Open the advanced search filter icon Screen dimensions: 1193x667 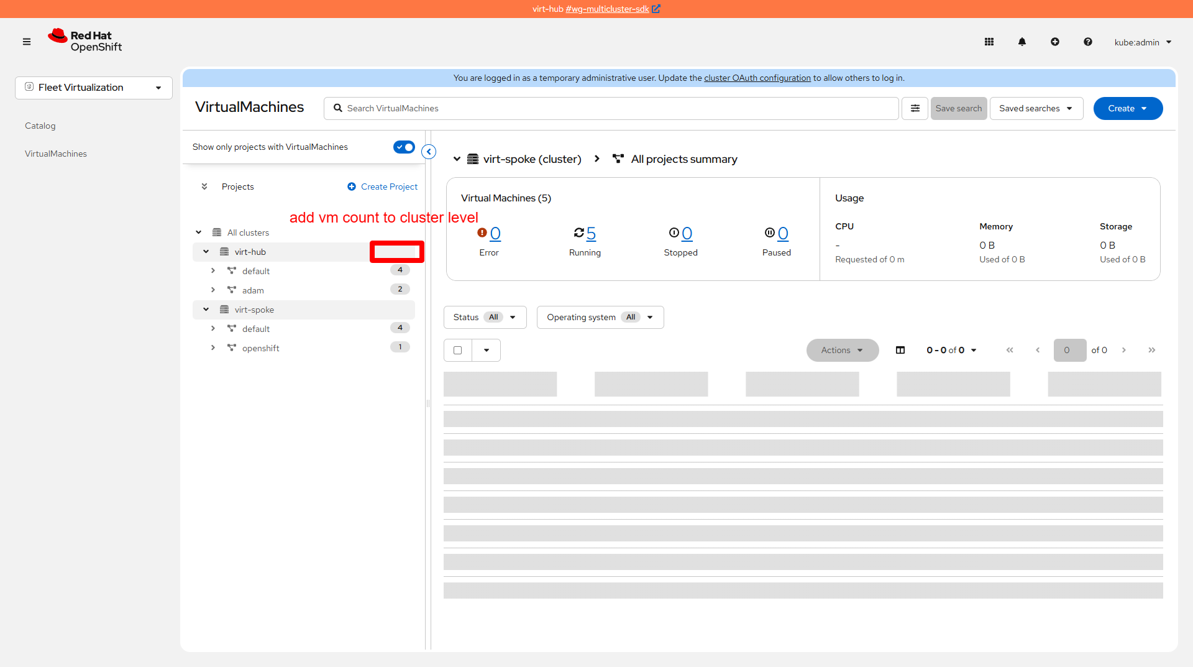tap(915, 108)
